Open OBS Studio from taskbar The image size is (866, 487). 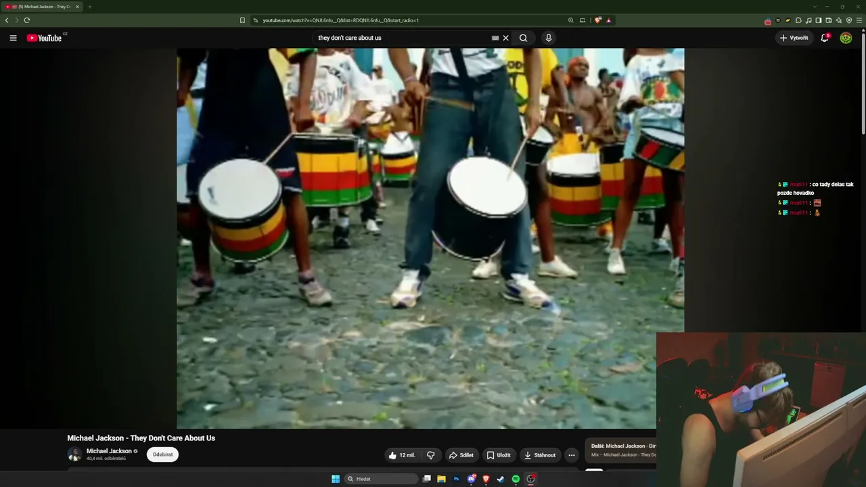point(531,479)
